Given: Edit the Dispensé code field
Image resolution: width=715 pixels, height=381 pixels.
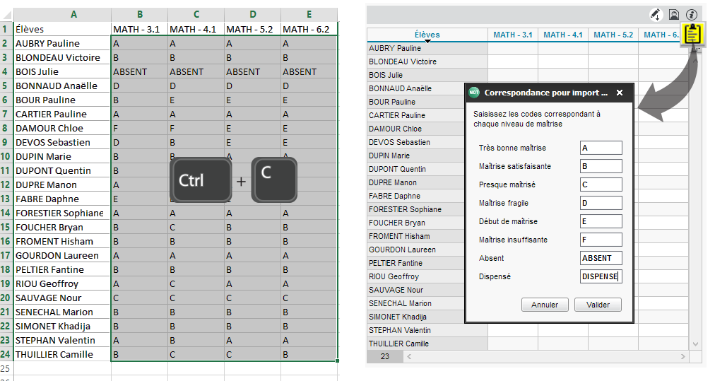Looking at the screenshot, I should pos(601,276).
